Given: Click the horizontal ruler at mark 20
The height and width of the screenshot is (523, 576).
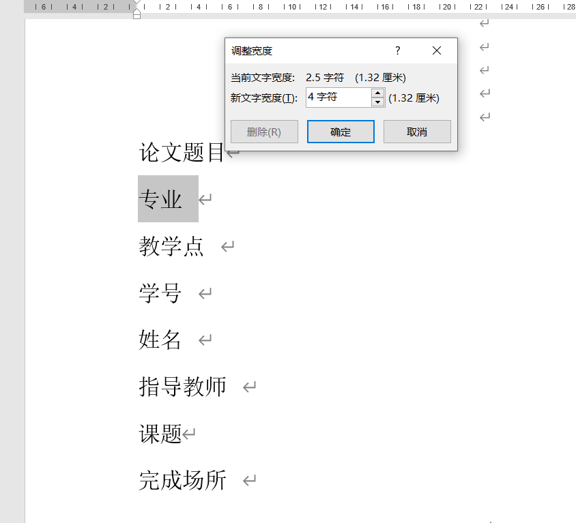Looking at the screenshot, I should 447,7.
